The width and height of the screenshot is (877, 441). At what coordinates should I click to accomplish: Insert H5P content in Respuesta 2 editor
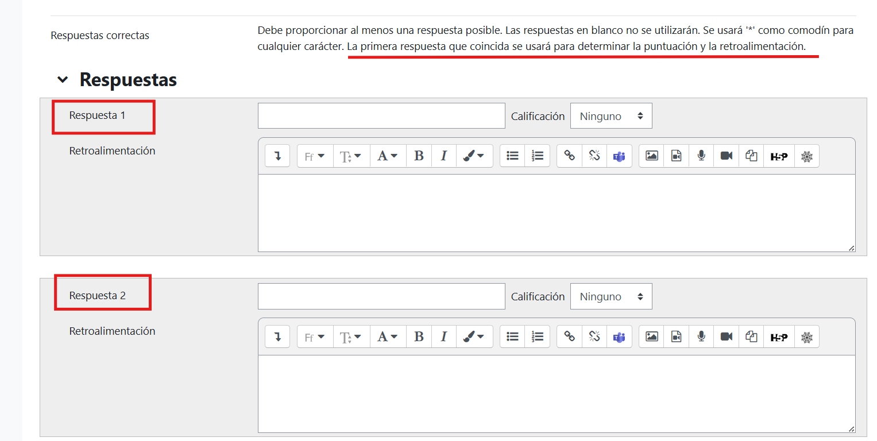(x=779, y=336)
